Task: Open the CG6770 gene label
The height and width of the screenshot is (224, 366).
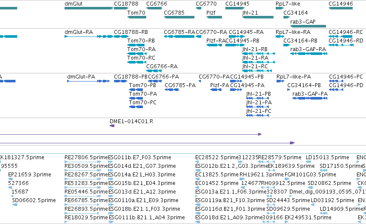Action: pos(206,4)
